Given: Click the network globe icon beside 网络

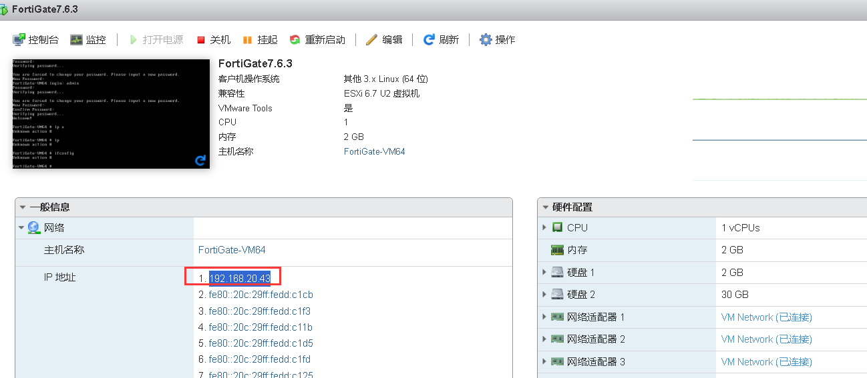Looking at the screenshot, I should (x=33, y=228).
